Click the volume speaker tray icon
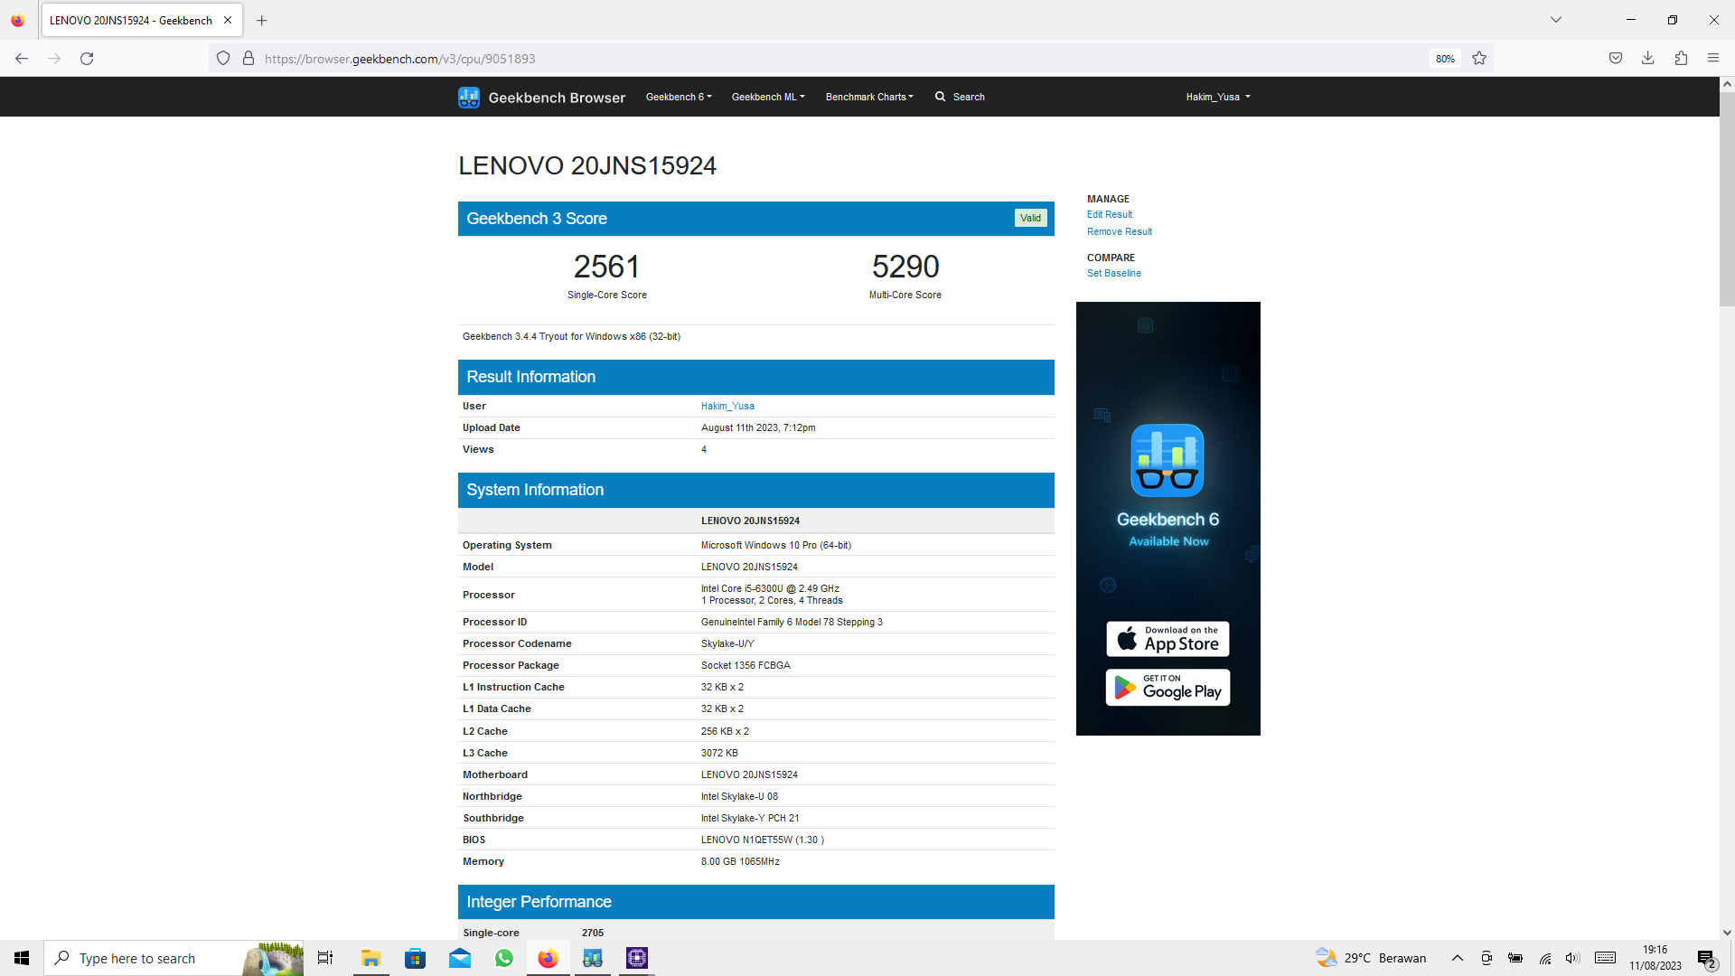 pyautogui.click(x=1572, y=958)
